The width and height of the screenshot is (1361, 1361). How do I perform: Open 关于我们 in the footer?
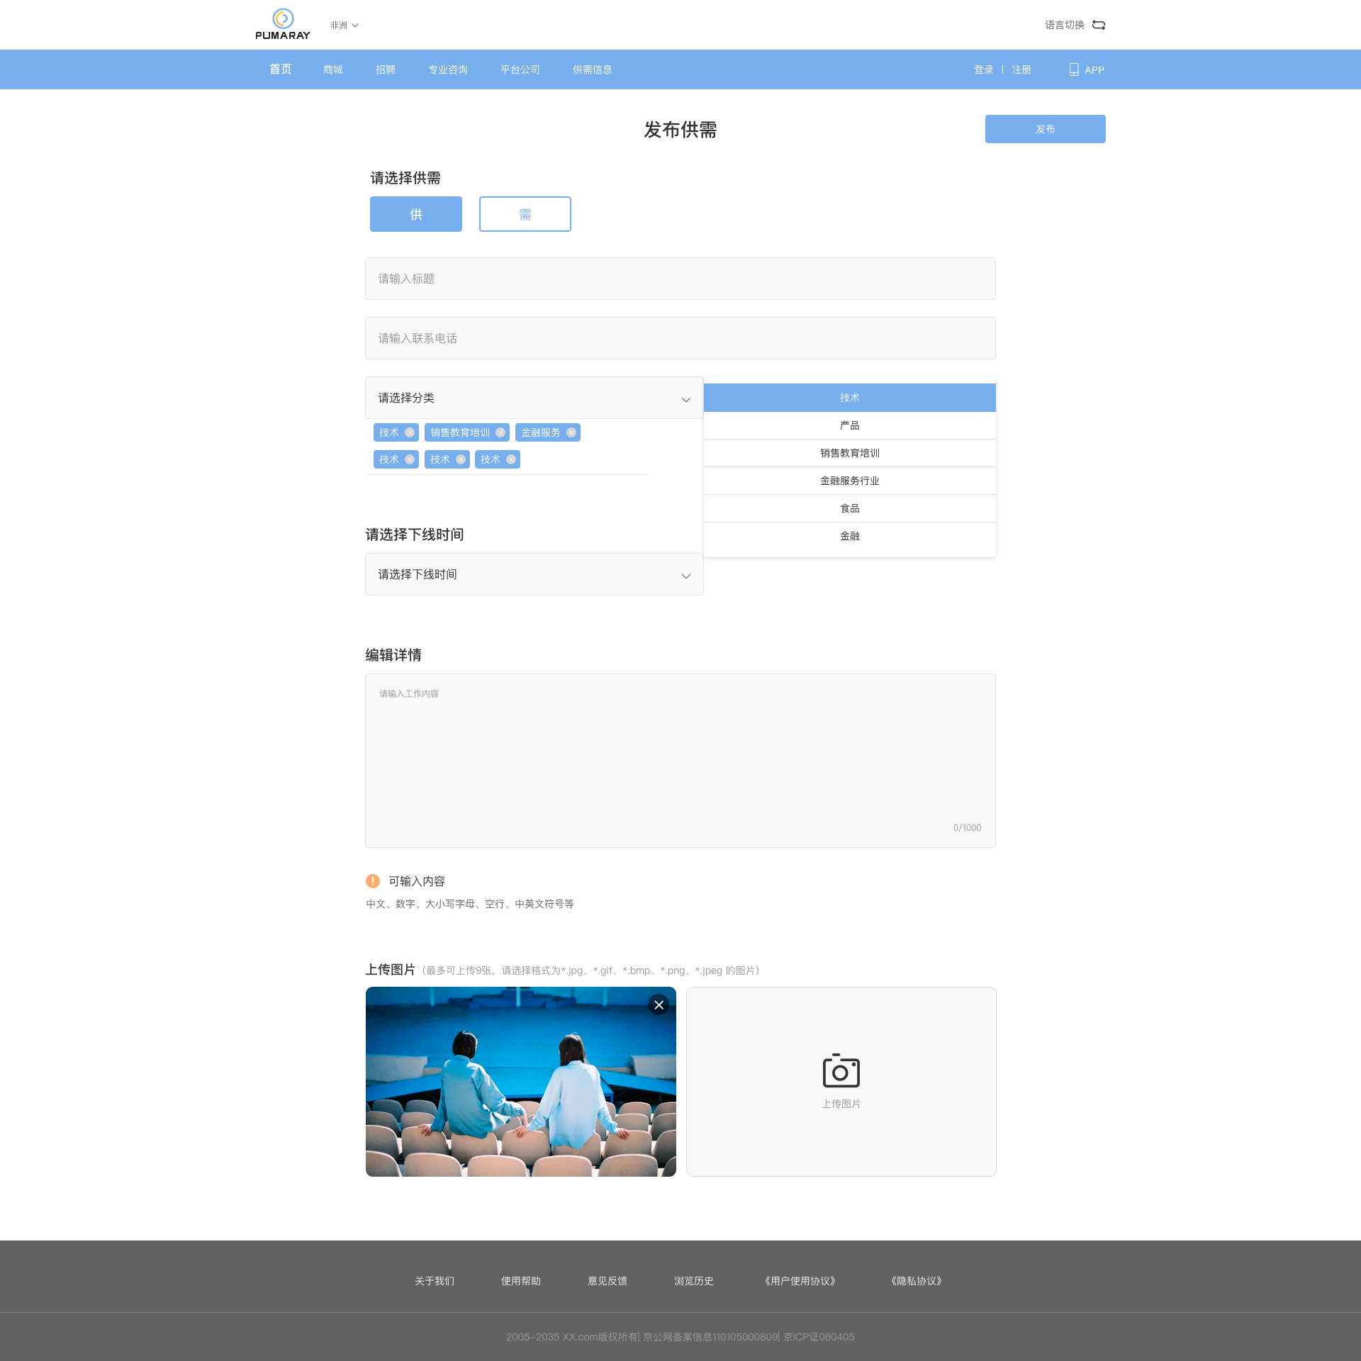coord(435,1281)
